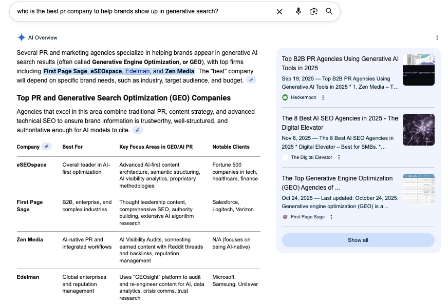Click the Hackernoon article thumbnail
This screenshot has height=306, width=448.
tap(418, 70)
